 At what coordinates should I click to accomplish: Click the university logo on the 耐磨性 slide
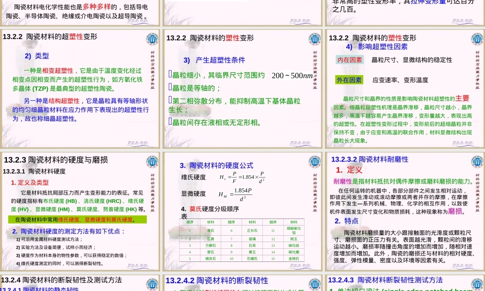[477, 162]
